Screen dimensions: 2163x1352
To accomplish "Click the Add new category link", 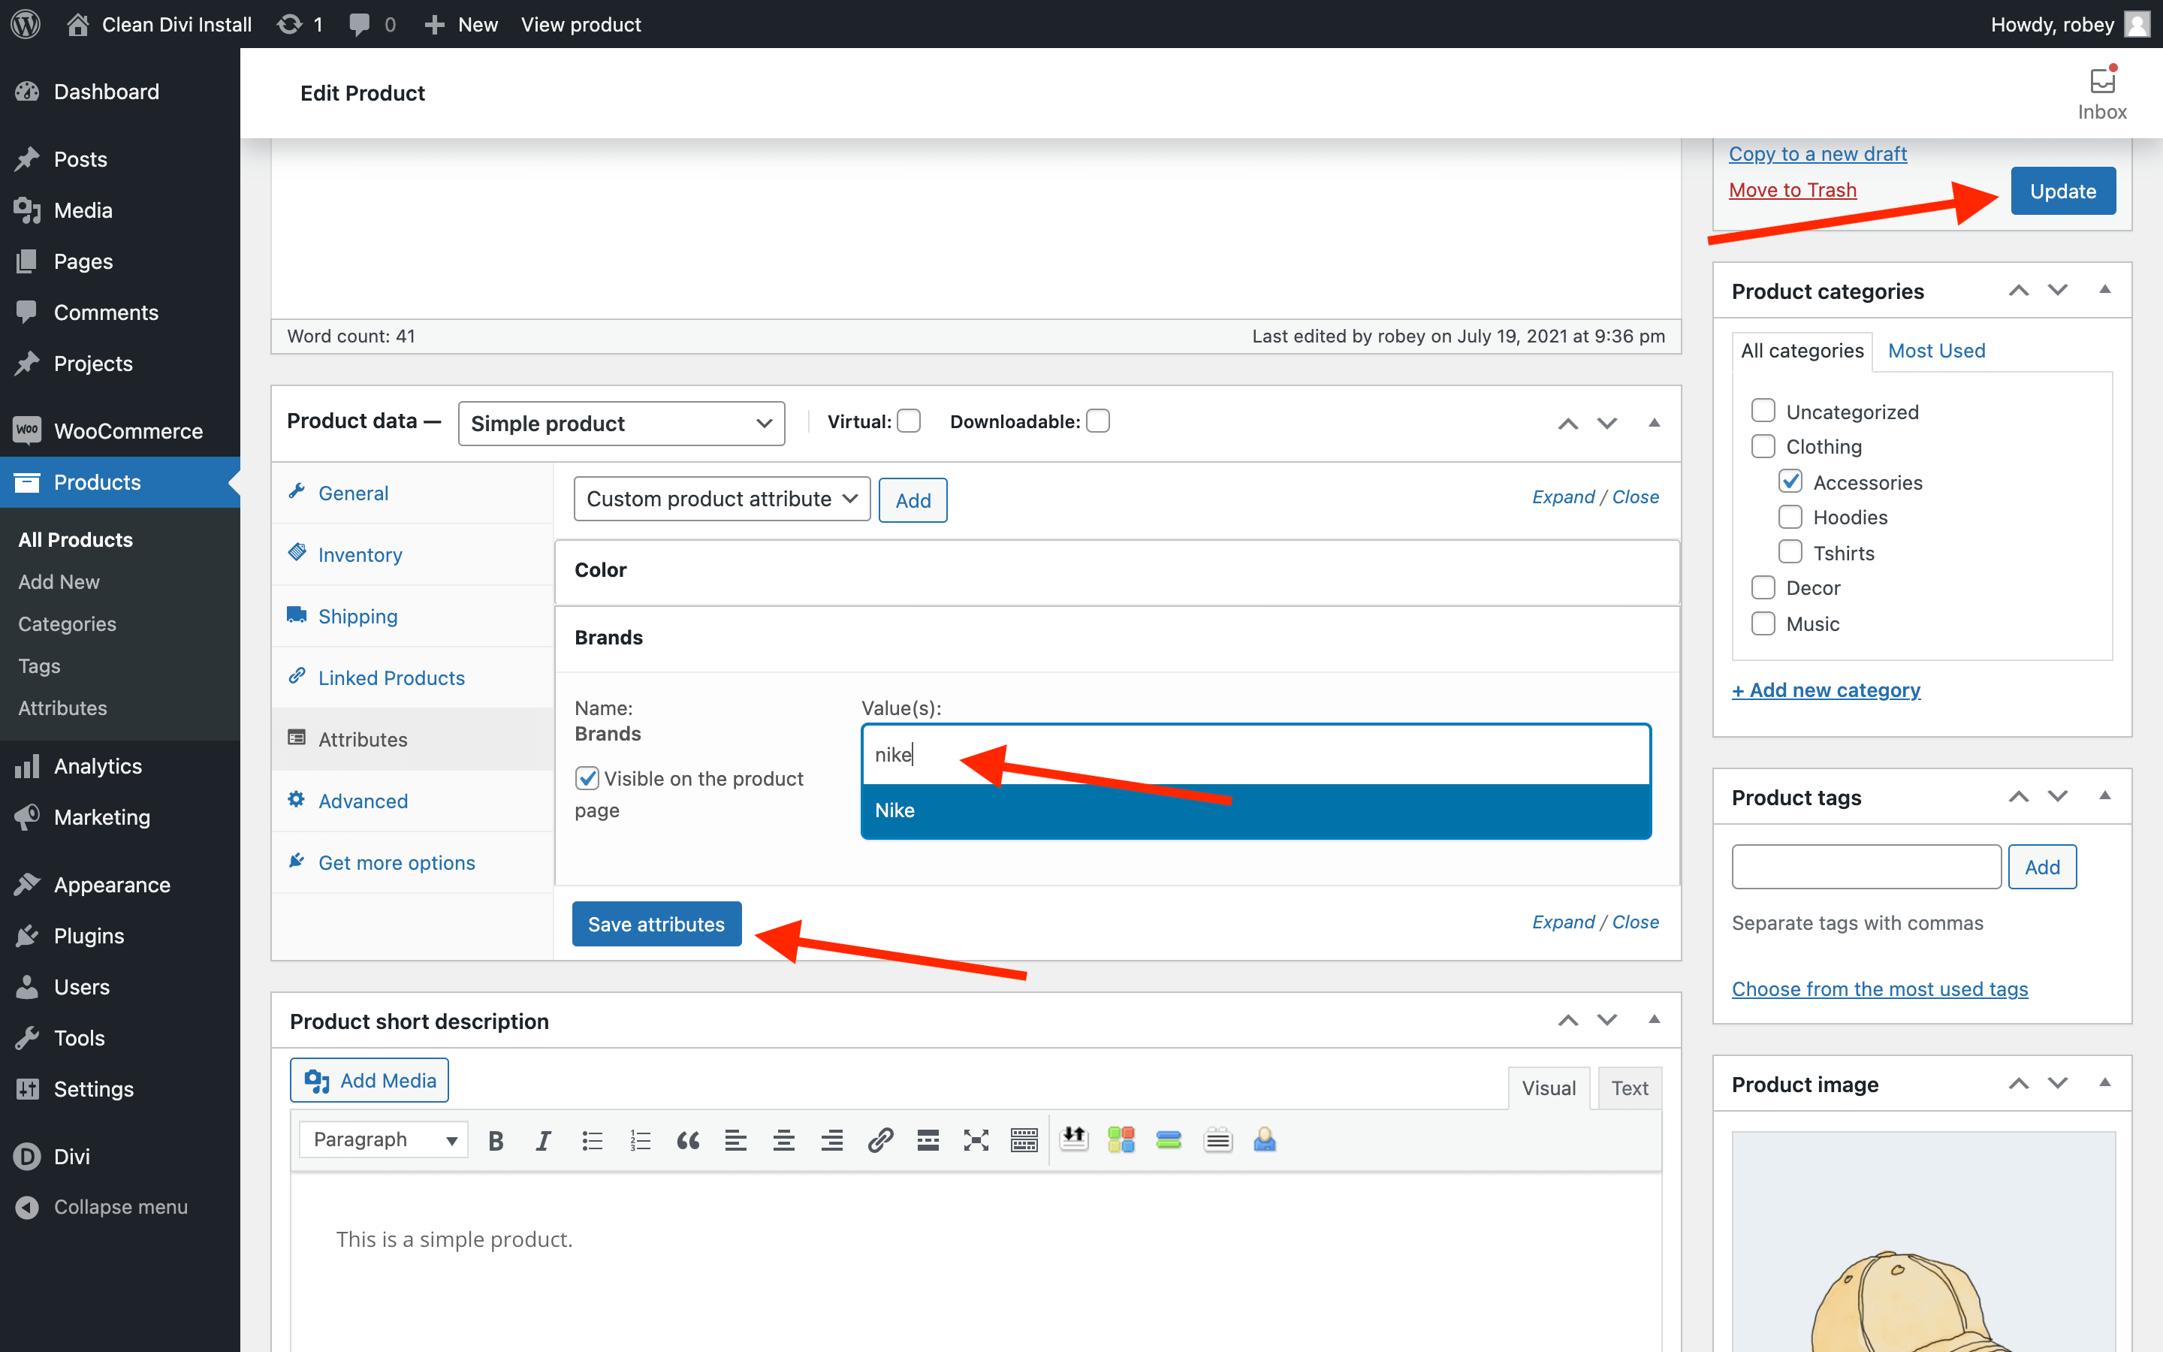I will (x=1825, y=690).
